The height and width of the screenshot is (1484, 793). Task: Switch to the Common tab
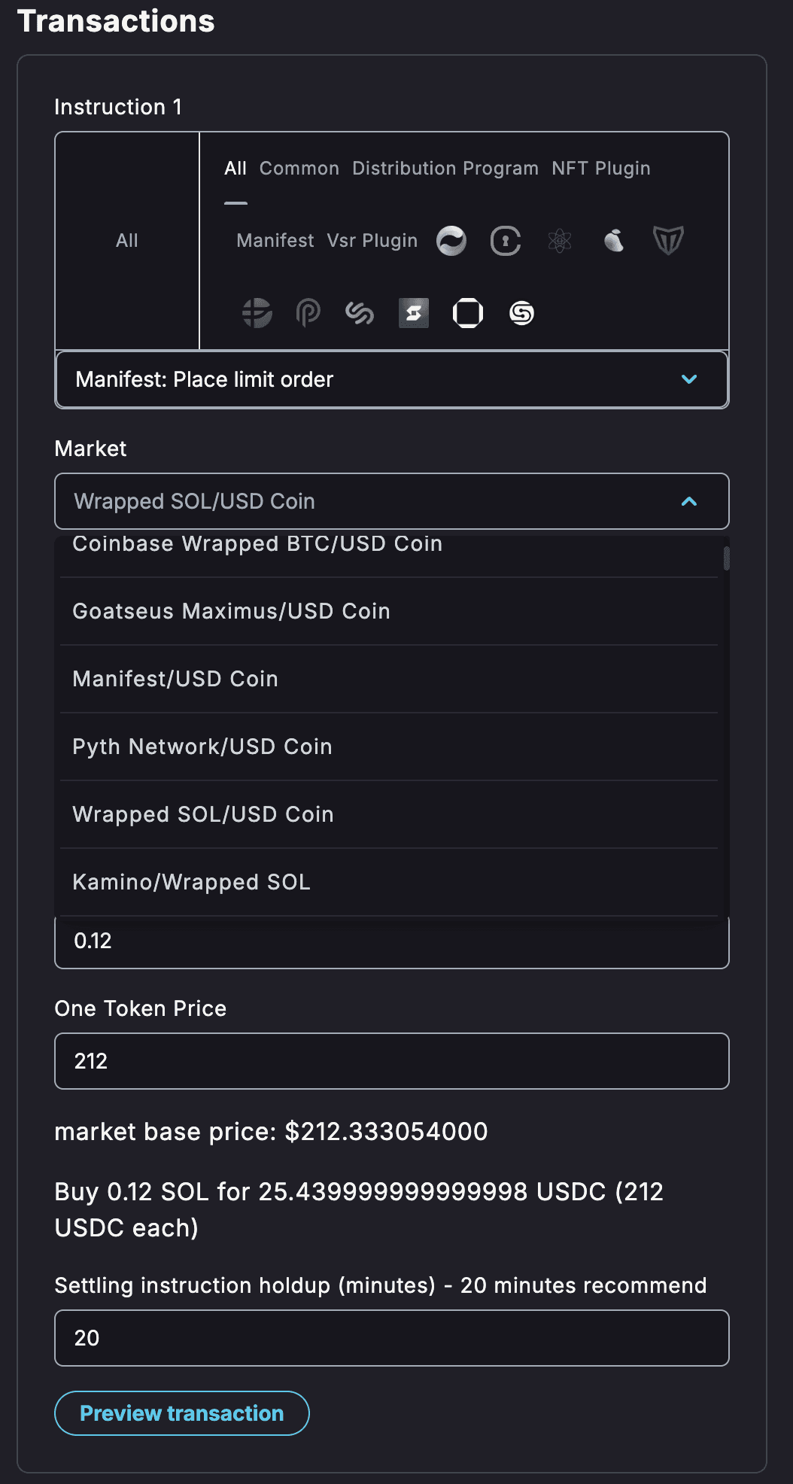(299, 169)
